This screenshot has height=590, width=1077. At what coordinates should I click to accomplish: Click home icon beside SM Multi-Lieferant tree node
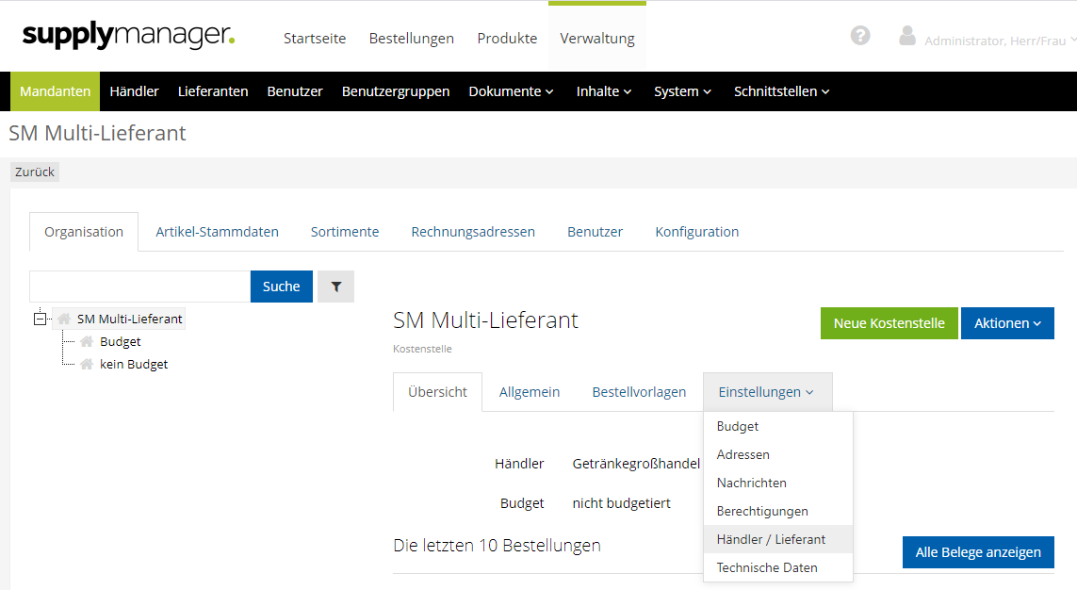point(64,319)
